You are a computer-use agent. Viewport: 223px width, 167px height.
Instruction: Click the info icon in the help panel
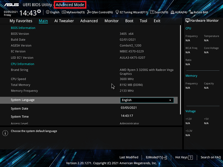point(5,133)
